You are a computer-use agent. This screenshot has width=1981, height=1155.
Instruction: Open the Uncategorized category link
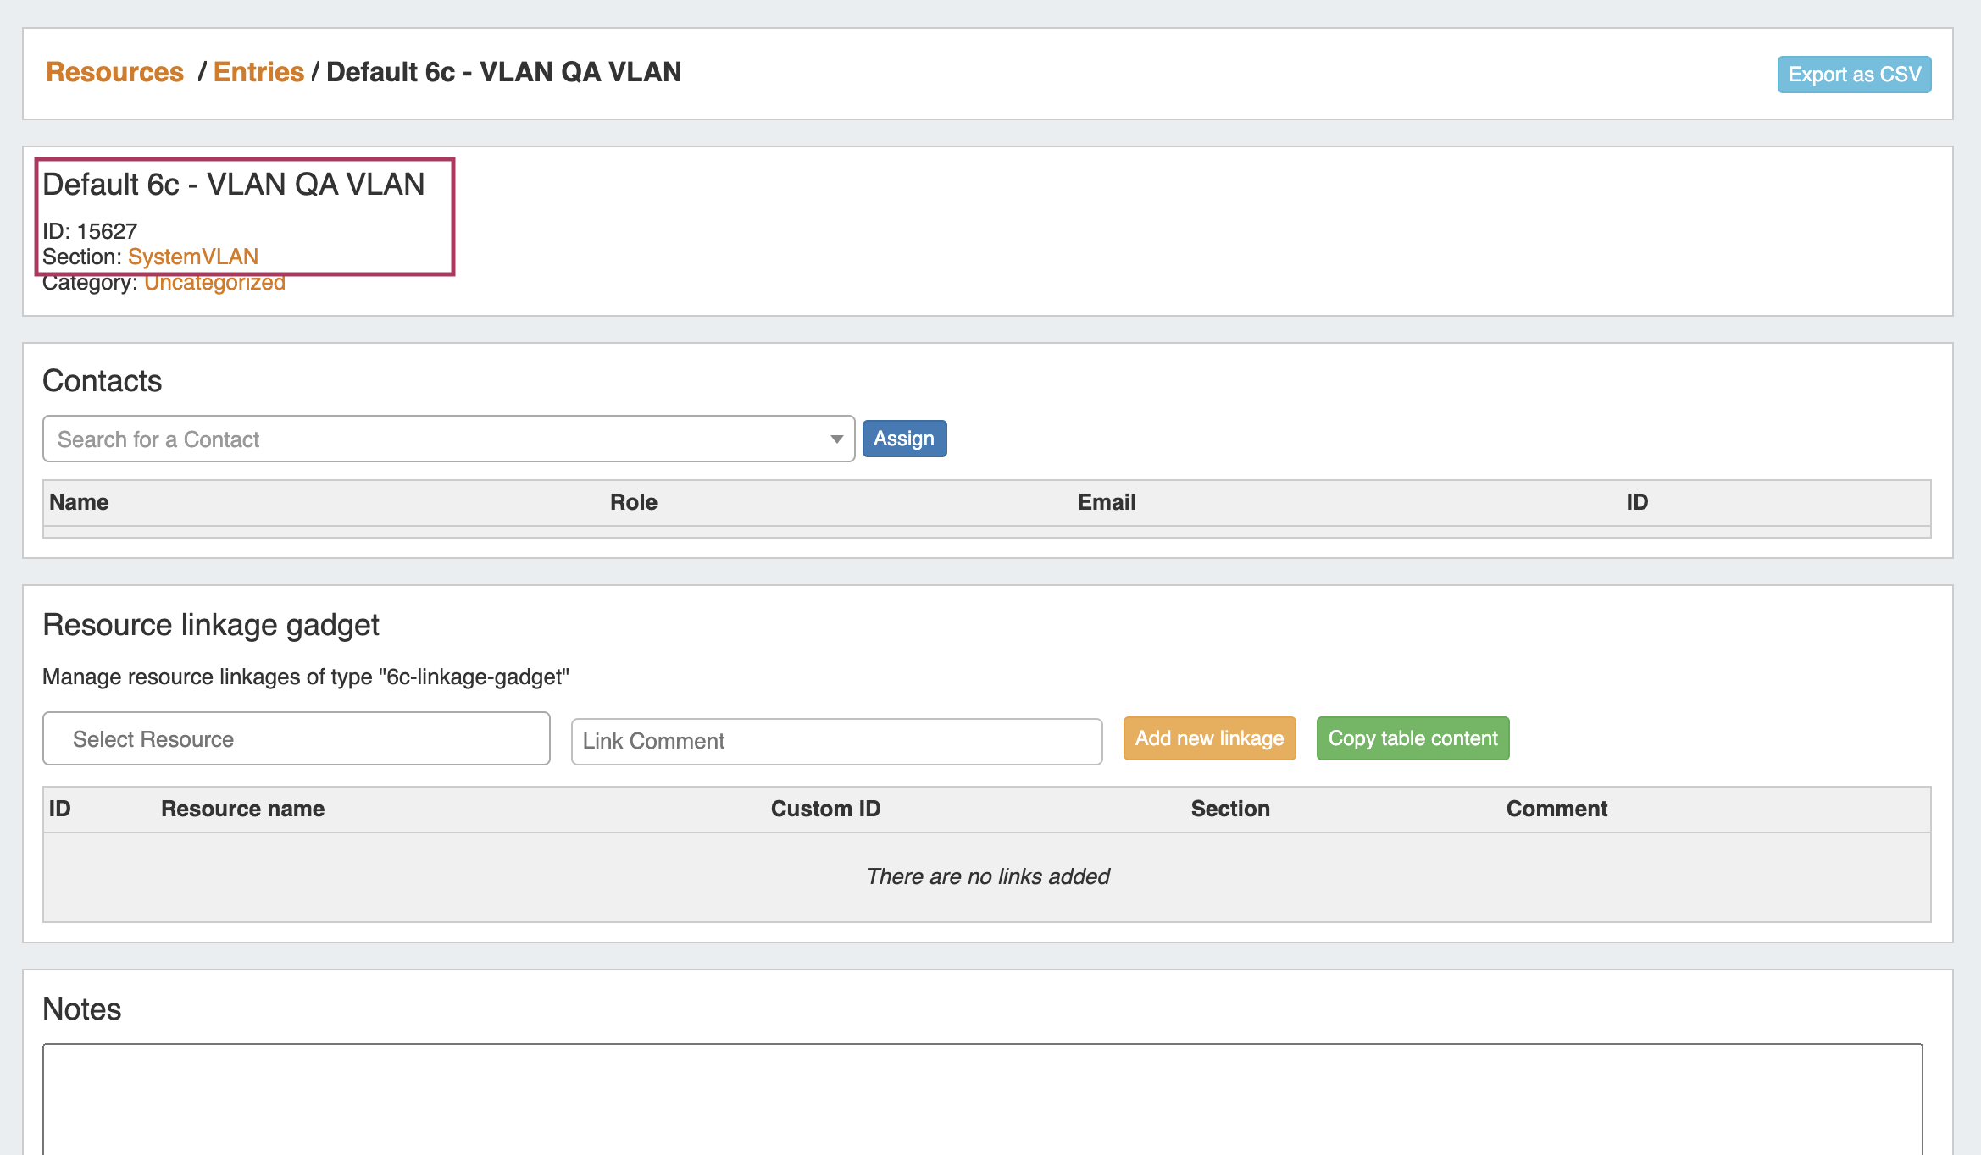coord(214,284)
